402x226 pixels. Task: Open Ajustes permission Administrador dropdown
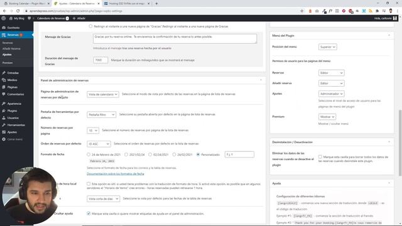pyautogui.click(x=331, y=94)
